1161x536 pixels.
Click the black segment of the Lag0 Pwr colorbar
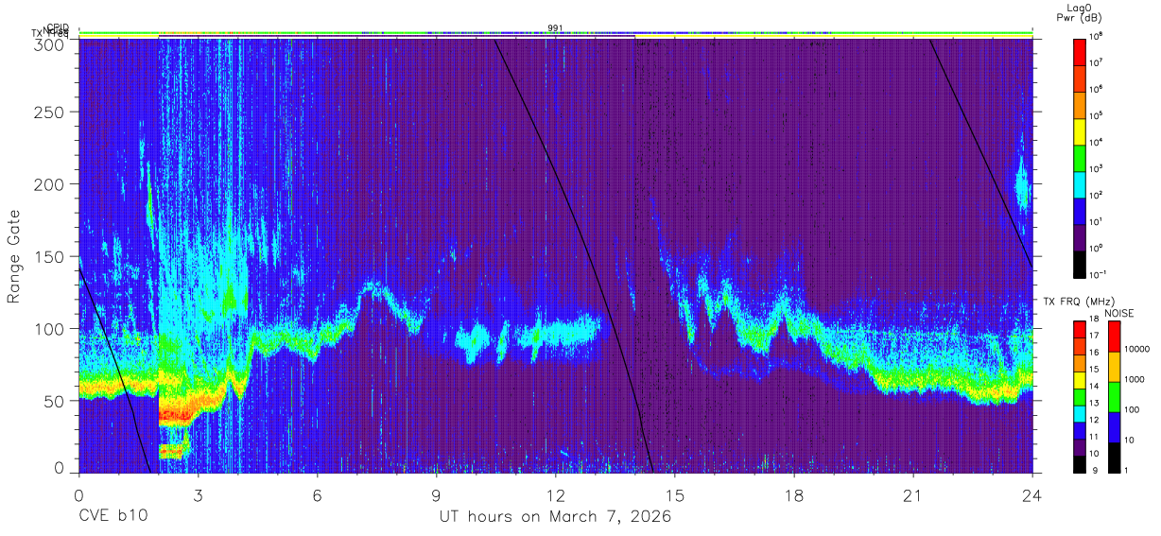pyautogui.click(x=1080, y=264)
